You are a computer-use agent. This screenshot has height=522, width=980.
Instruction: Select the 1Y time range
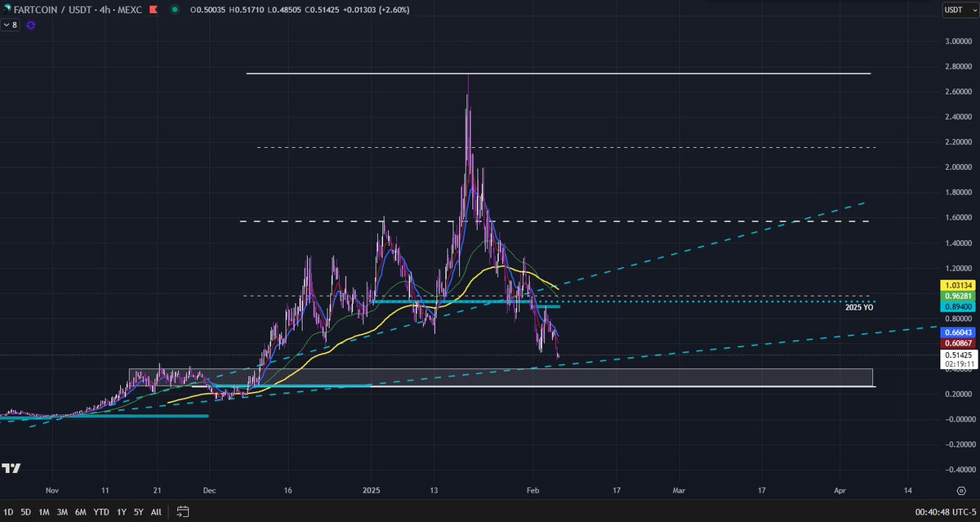tap(121, 512)
